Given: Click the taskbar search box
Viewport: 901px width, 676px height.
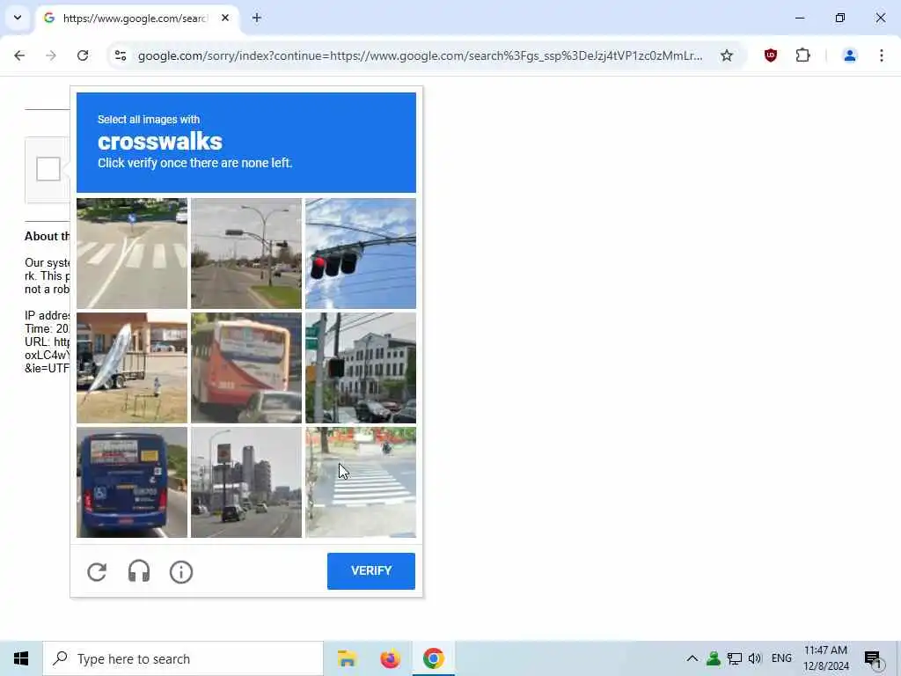Looking at the screenshot, I should tap(183, 658).
